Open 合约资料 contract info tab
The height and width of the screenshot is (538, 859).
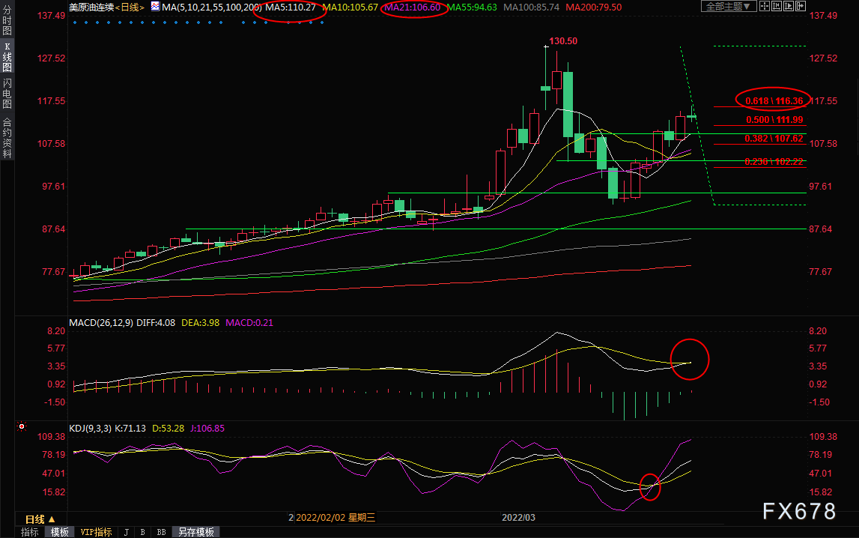pyautogui.click(x=7, y=138)
